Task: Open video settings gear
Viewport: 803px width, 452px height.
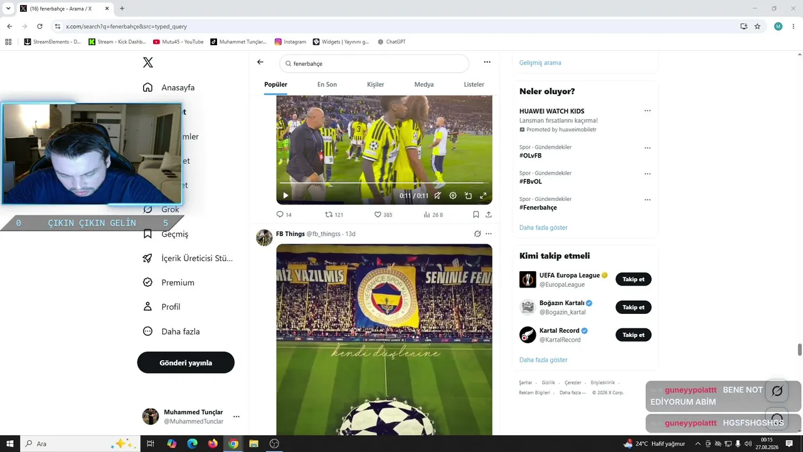Action: pos(453,196)
